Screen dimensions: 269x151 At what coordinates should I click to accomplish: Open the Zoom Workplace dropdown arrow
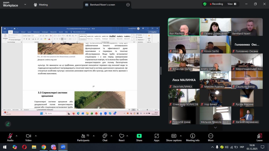(x=25, y=4)
